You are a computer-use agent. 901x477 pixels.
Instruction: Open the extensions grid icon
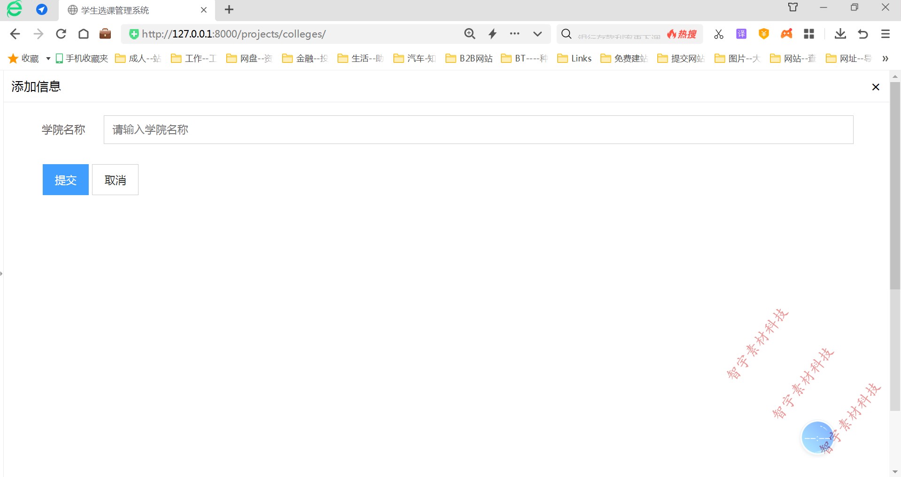coord(809,34)
